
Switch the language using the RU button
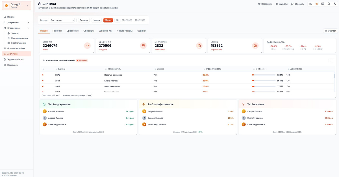pyautogui.click(x=310, y=4)
